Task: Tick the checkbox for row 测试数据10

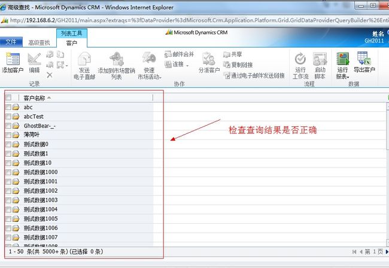Action: [x=8, y=163]
